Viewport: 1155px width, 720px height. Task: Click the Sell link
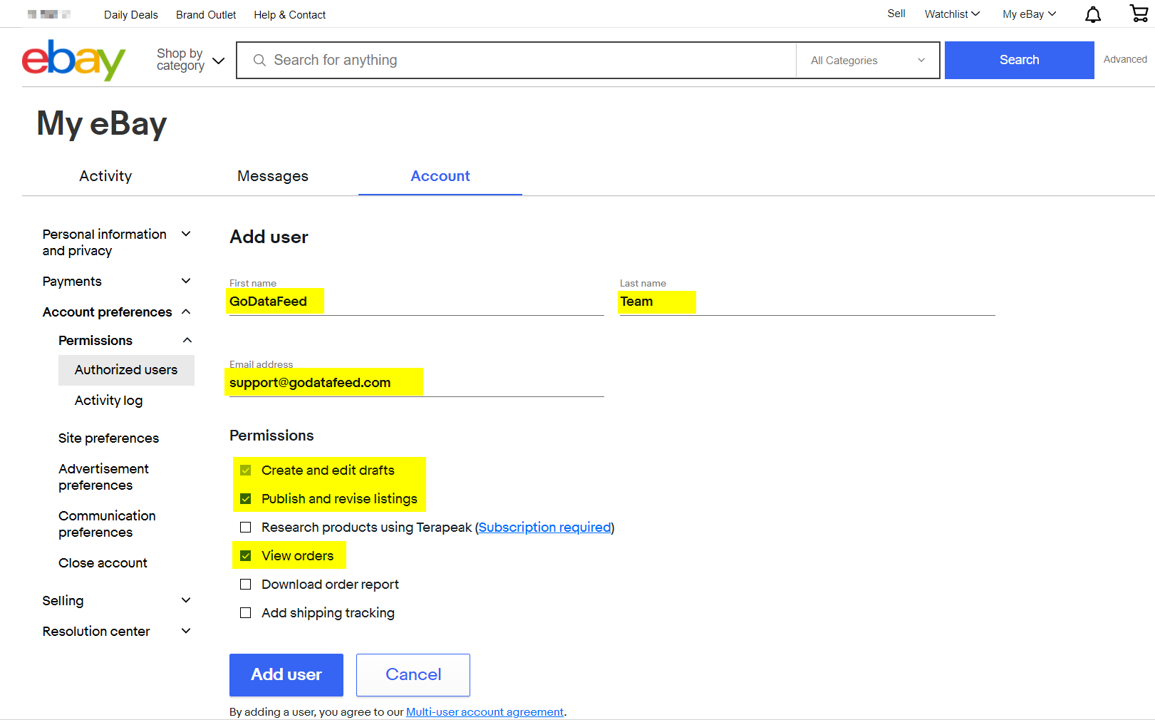click(896, 14)
